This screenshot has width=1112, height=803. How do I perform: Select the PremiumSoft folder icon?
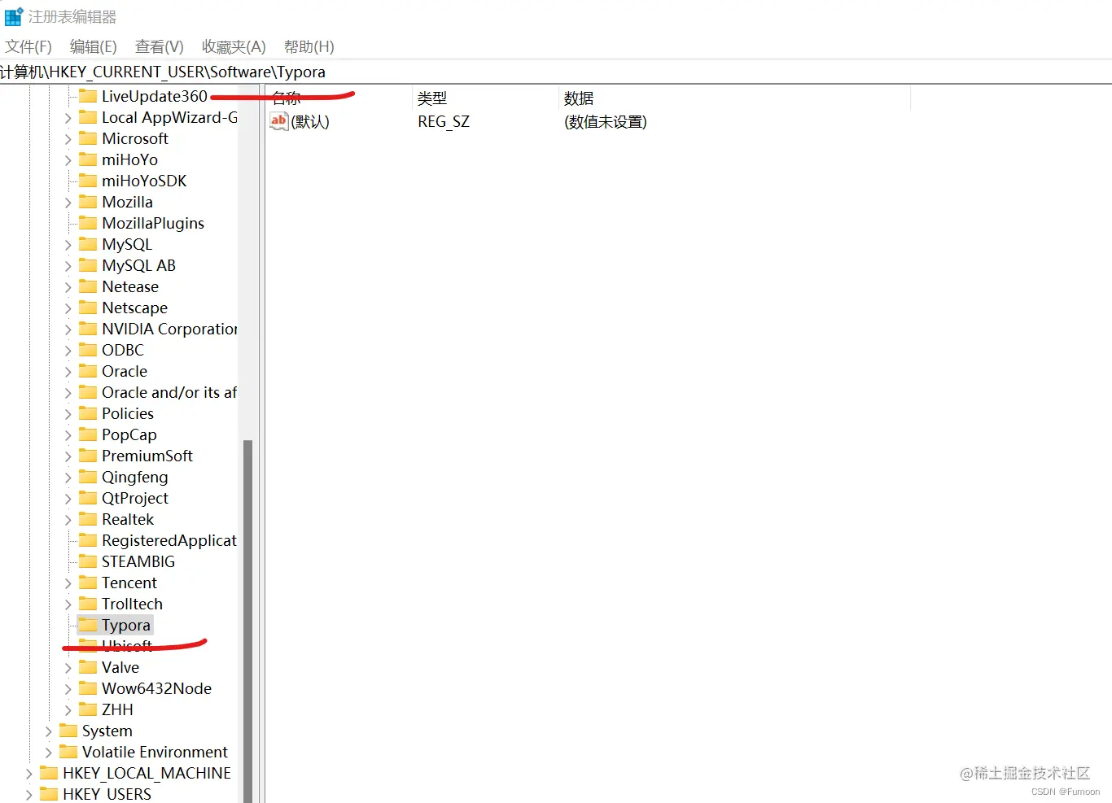click(x=88, y=456)
